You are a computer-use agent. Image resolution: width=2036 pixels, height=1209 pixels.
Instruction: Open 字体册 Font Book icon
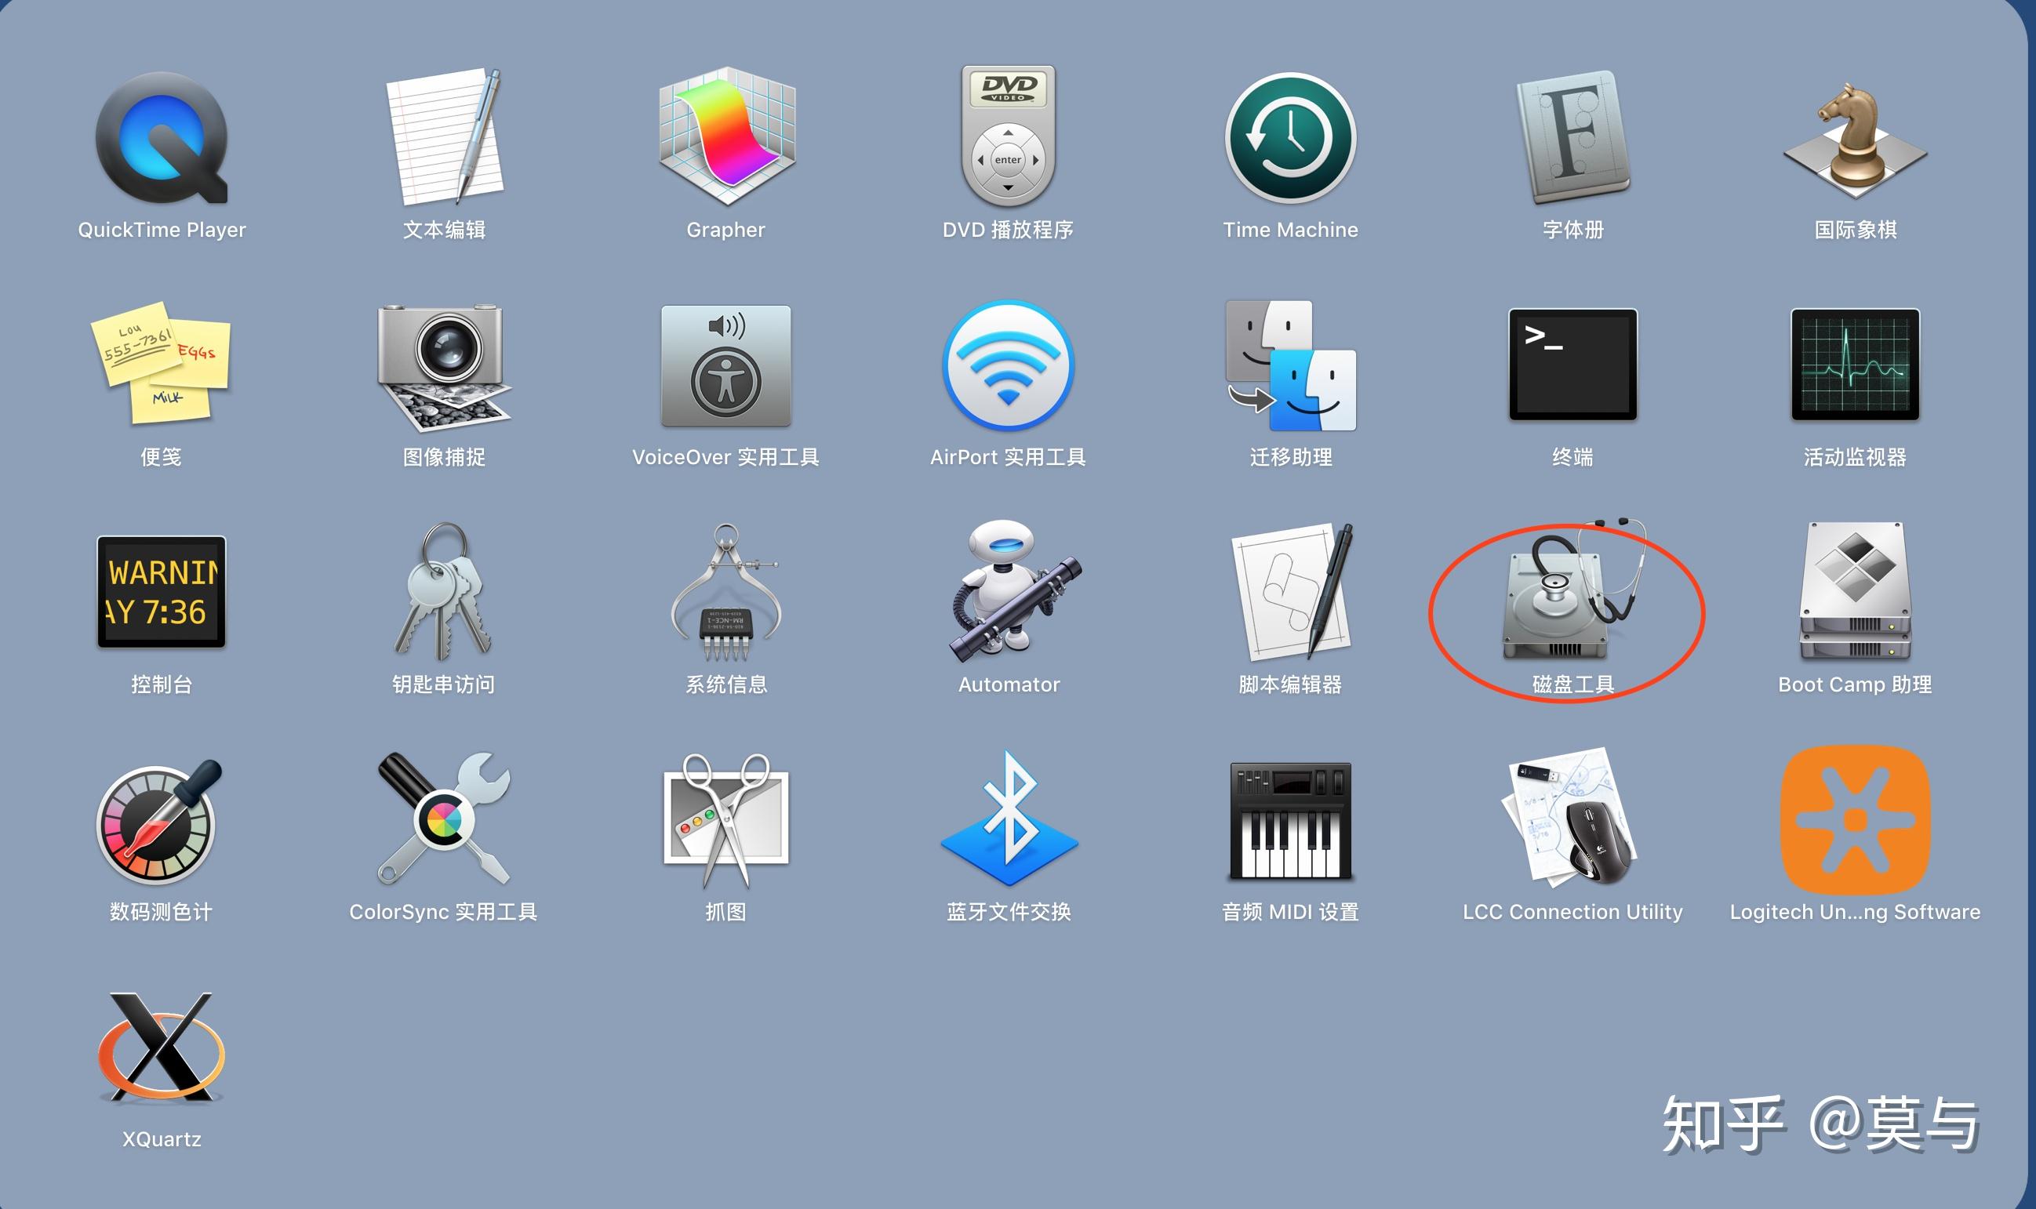(x=1572, y=137)
